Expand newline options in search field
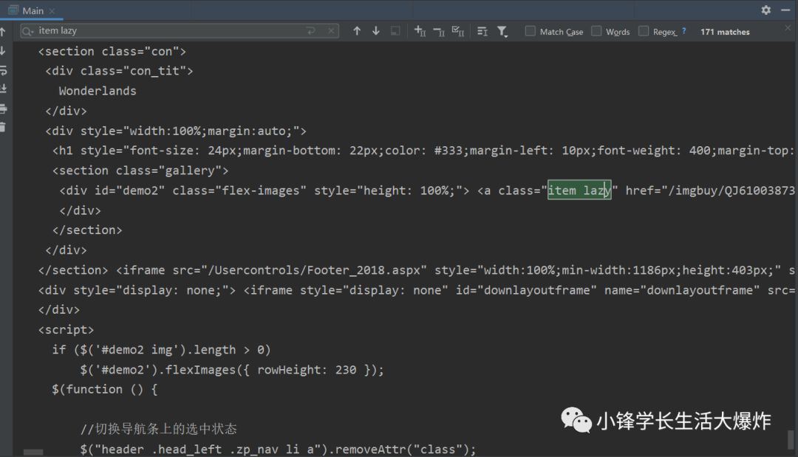This screenshot has width=798, height=457. click(311, 30)
